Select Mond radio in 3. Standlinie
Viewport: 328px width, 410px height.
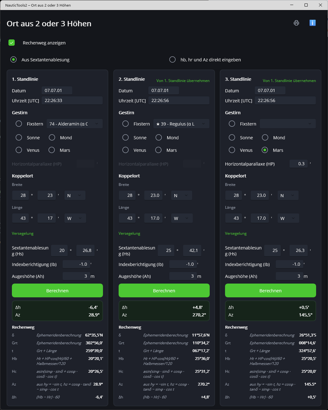point(265,138)
